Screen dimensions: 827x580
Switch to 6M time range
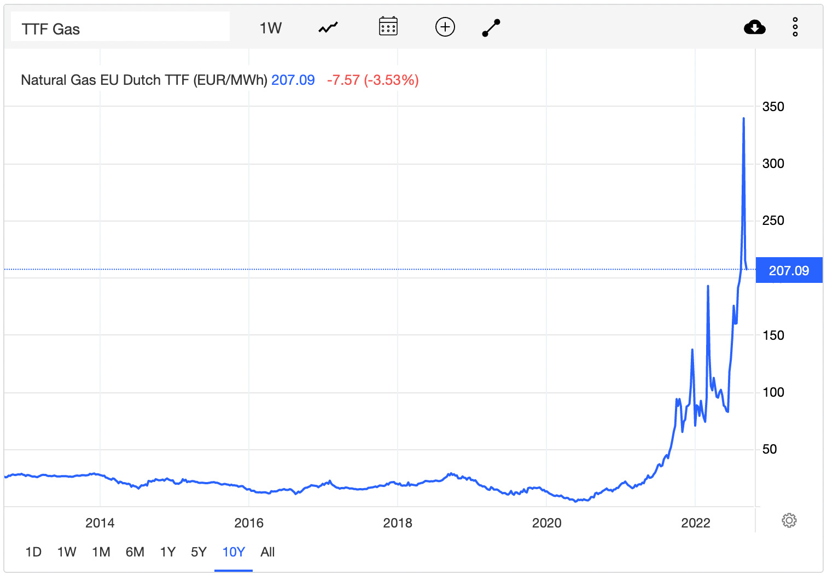135,552
